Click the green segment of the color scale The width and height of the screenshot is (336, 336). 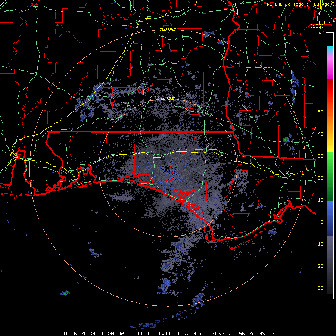[x=330, y=176]
